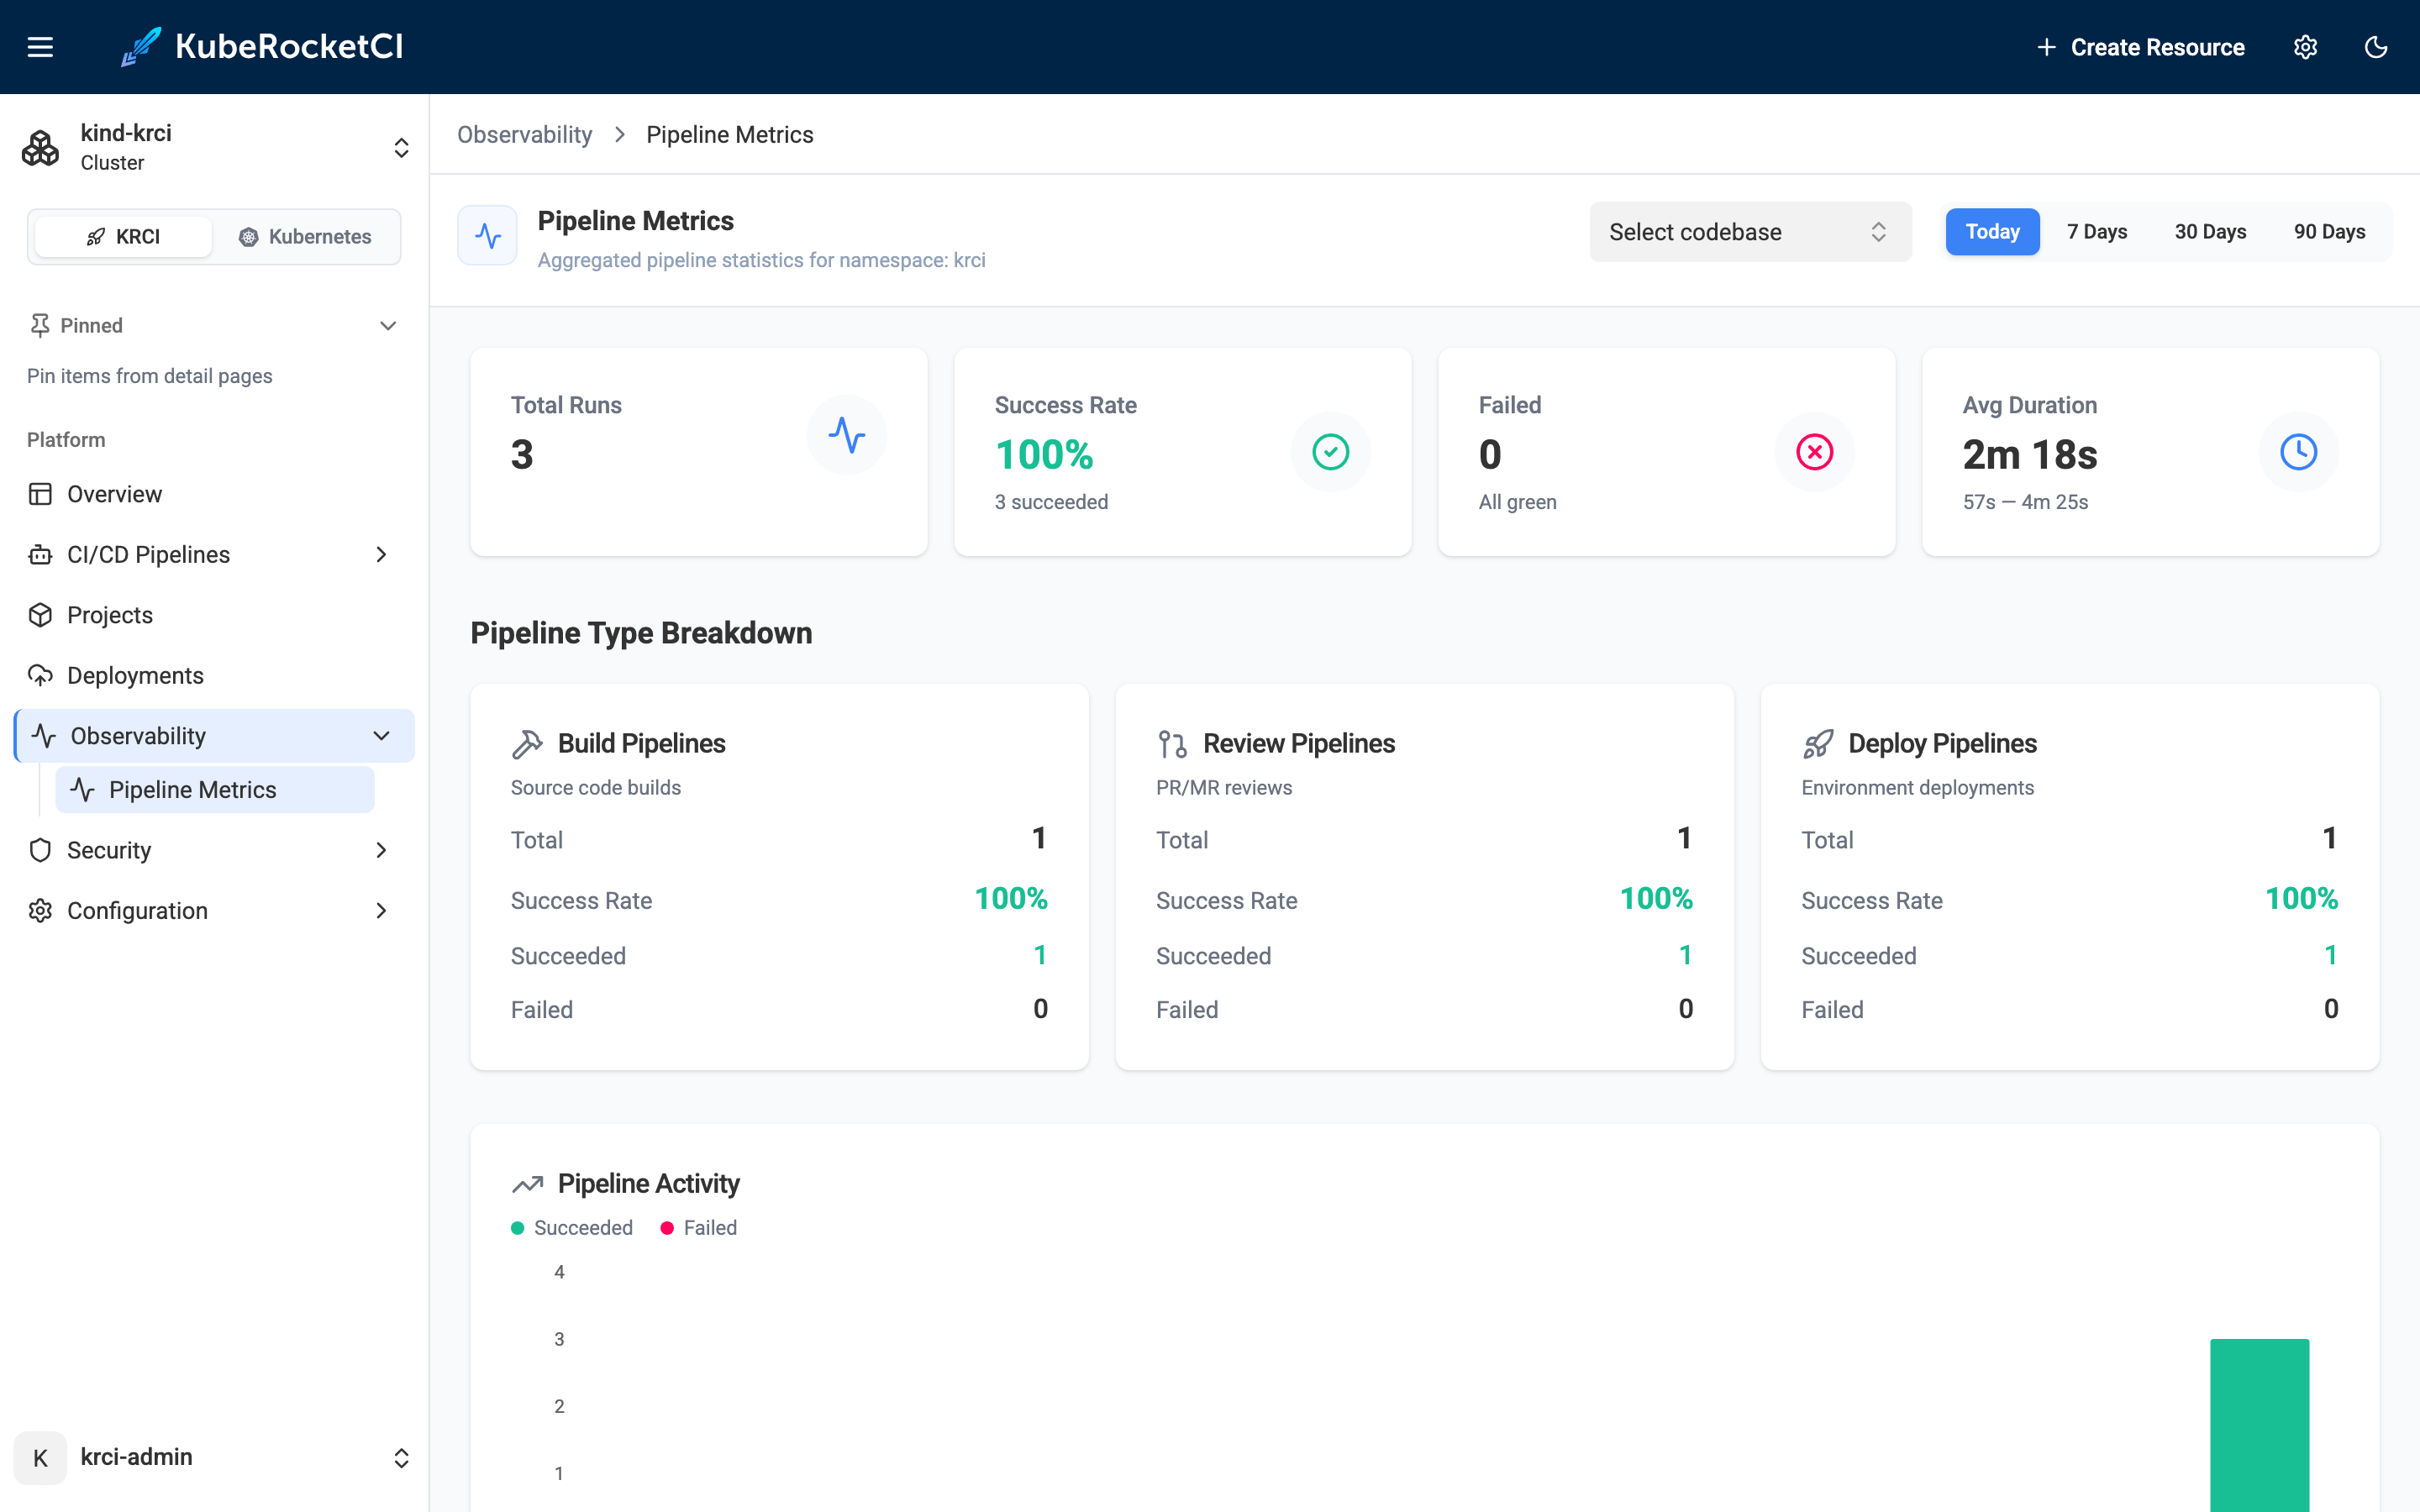Click the kind-krci cluster cubes icon

click(41, 148)
